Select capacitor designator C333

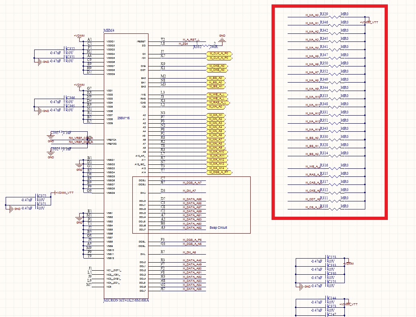[332, 265]
